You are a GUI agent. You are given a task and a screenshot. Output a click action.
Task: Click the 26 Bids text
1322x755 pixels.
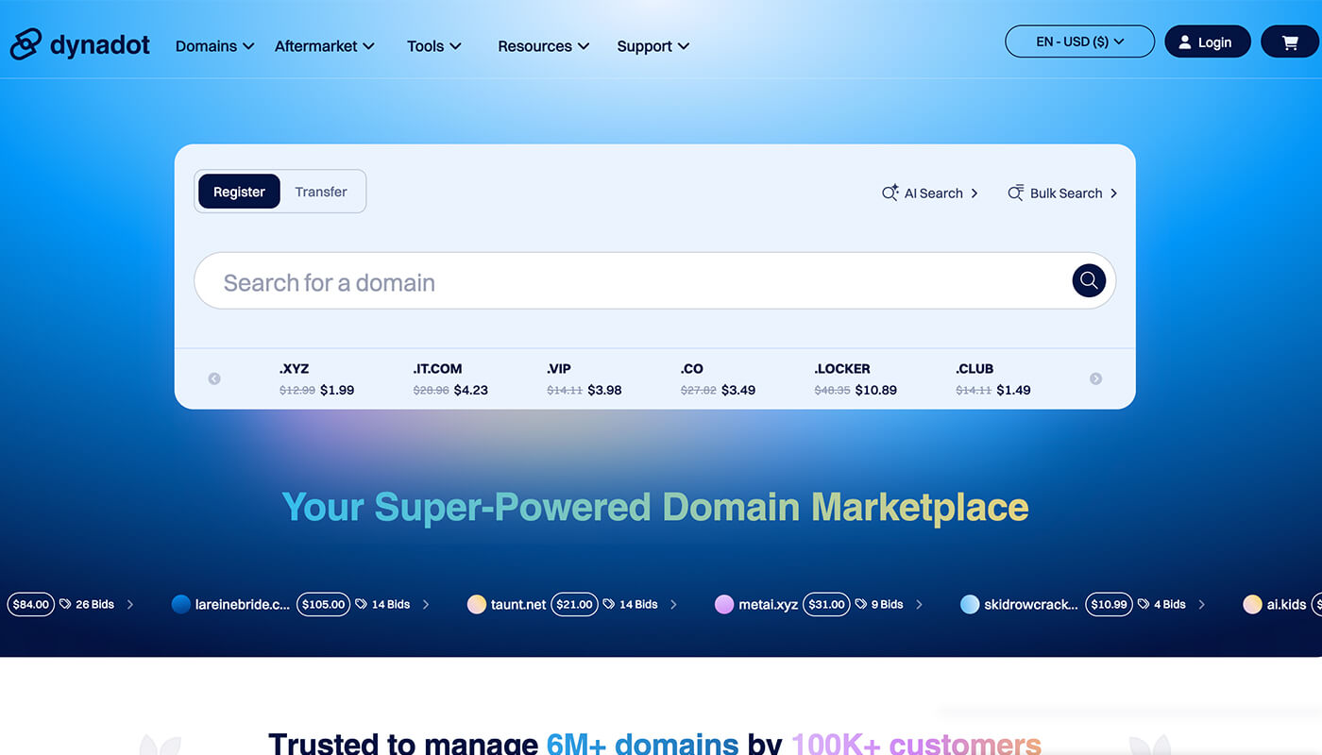click(94, 604)
